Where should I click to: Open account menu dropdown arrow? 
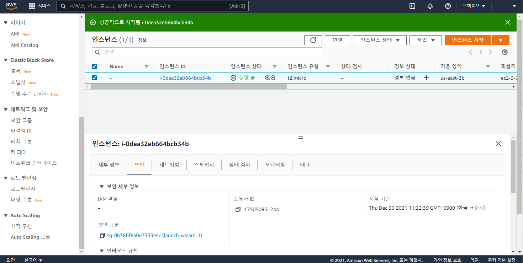[514, 6]
